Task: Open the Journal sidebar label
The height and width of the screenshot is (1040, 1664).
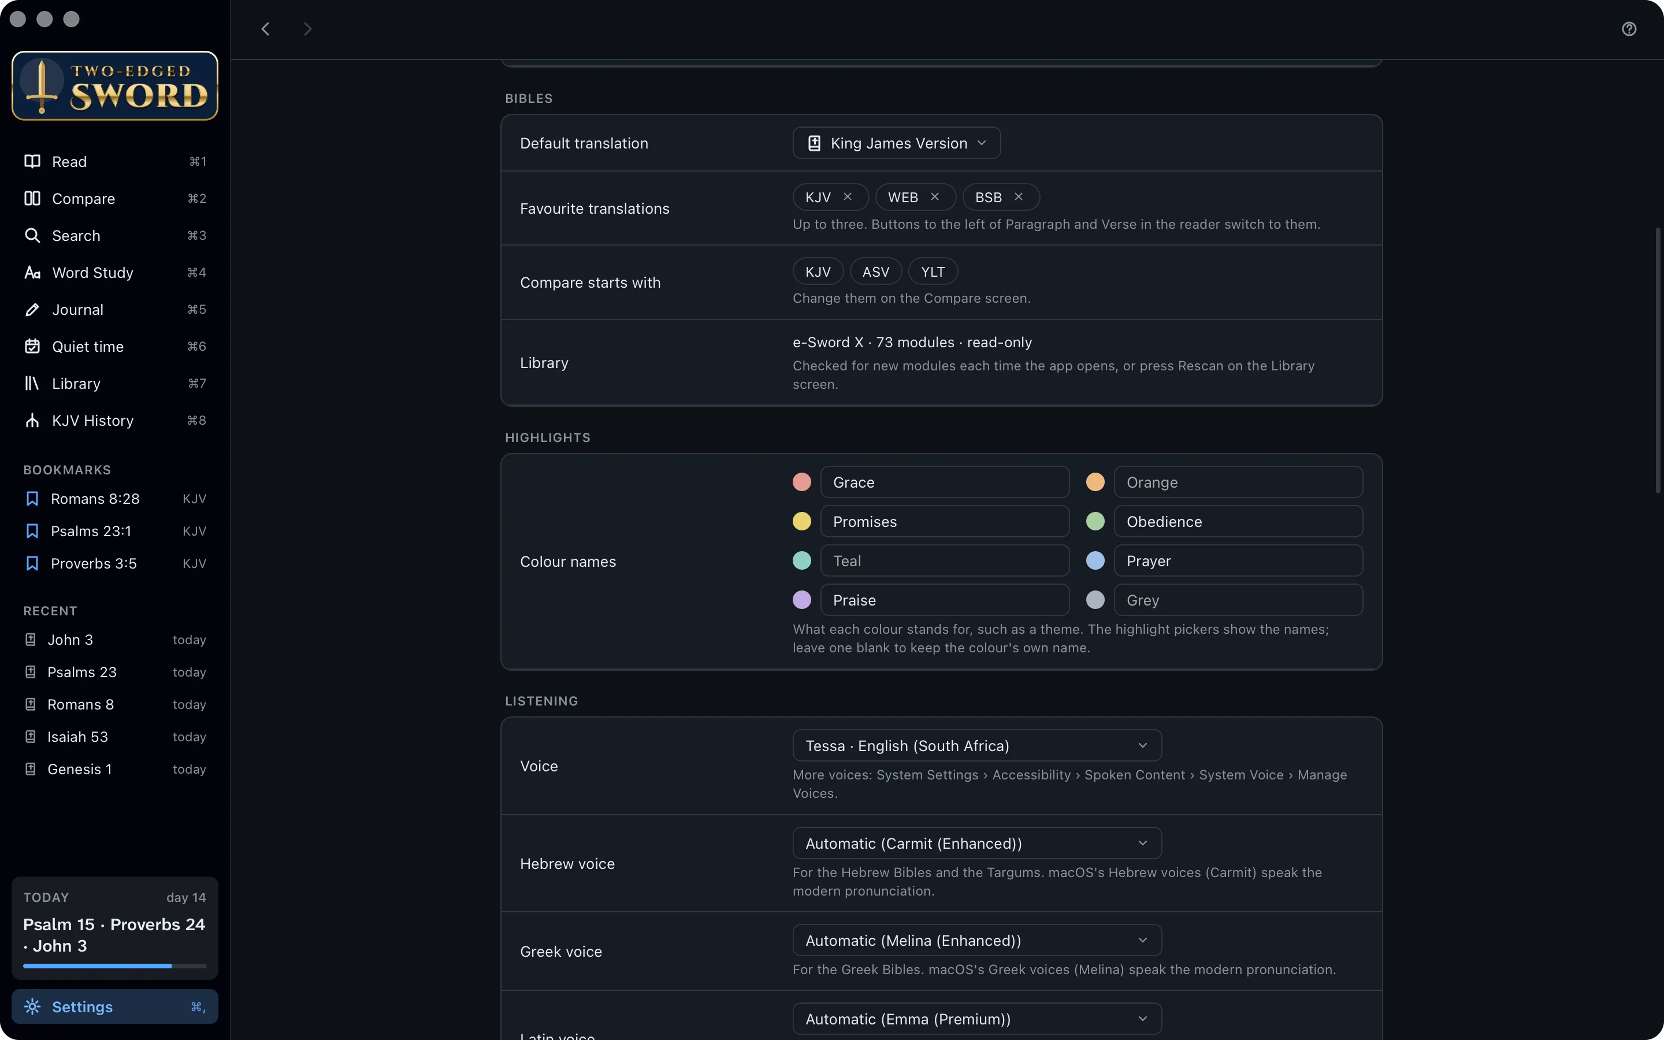Action: click(x=77, y=310)
